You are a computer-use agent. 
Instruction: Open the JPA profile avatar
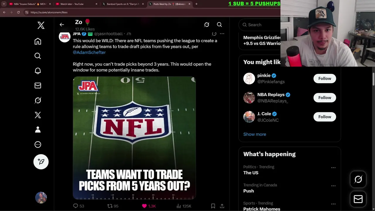[64, 37]
